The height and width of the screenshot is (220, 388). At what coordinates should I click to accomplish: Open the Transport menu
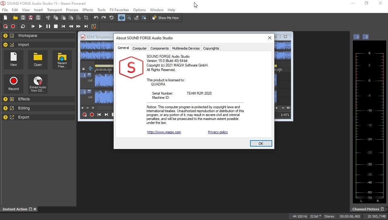pos(54,10)
